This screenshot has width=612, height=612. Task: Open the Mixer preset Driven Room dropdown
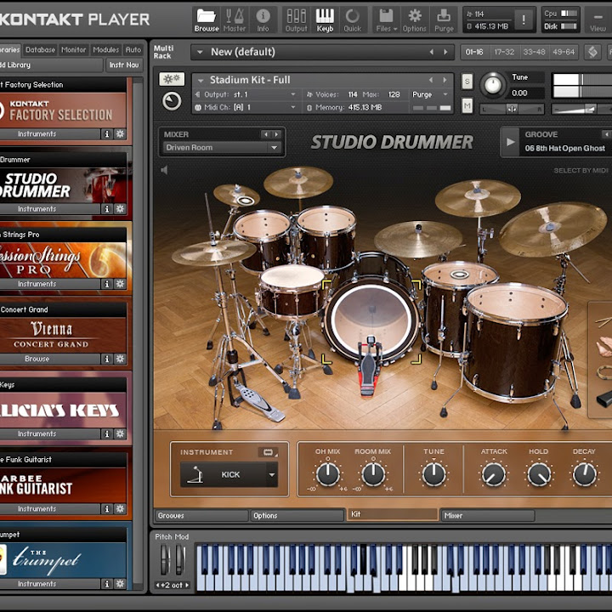(221, 148)
